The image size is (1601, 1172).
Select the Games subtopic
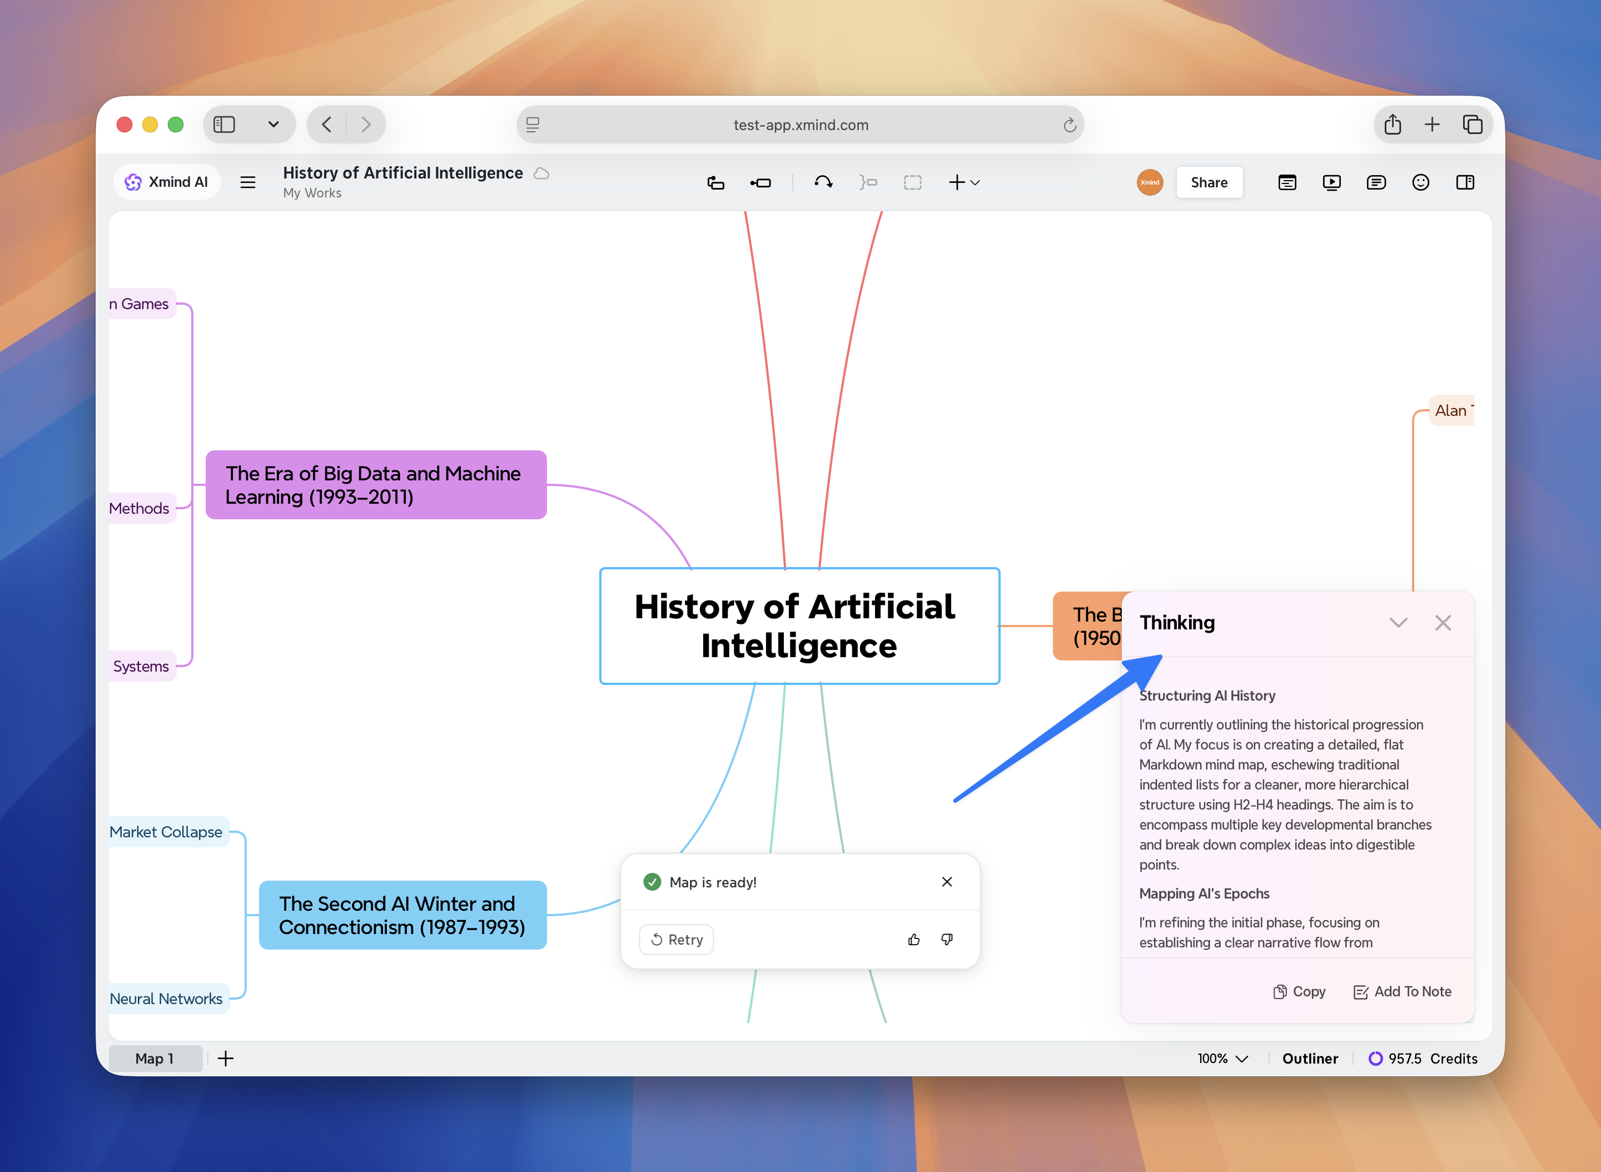click(x=142, y=304)
